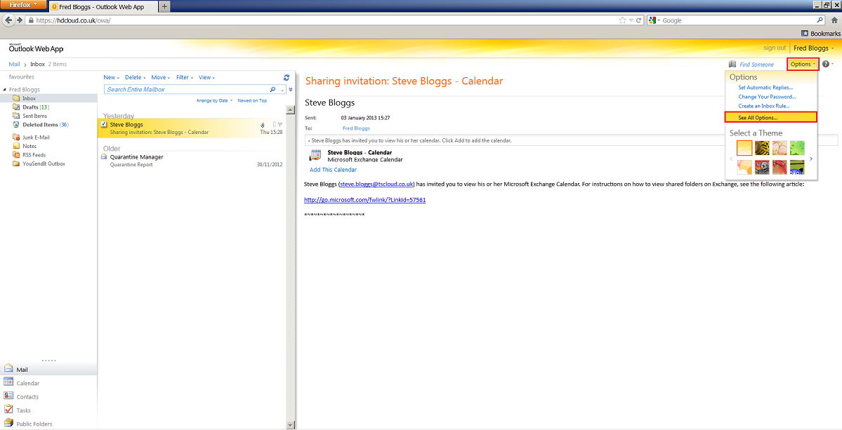Click the Fred Bloggs recipient in To field
This screenshot has width=842, height=430.
coord(356,128)
